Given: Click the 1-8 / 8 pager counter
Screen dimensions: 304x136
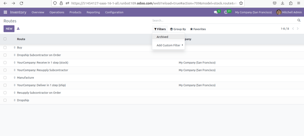Looking at the screenshot, I should [x=285, y=29].
